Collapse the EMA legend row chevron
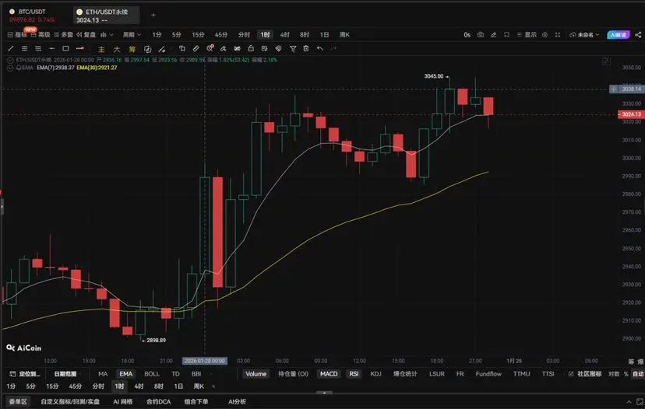This screenshot has height=409, width=645. (x=10, y=68)
